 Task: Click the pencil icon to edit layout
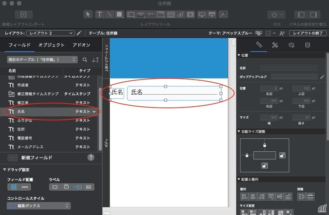(x=79, y=33)
